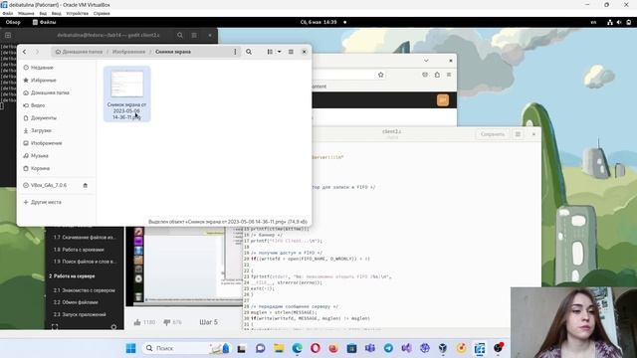The height and width of the screenshot is (358, 637).
Task: Click 'Снимки экрана' breadcrumb
Action: tap(173, 52)
